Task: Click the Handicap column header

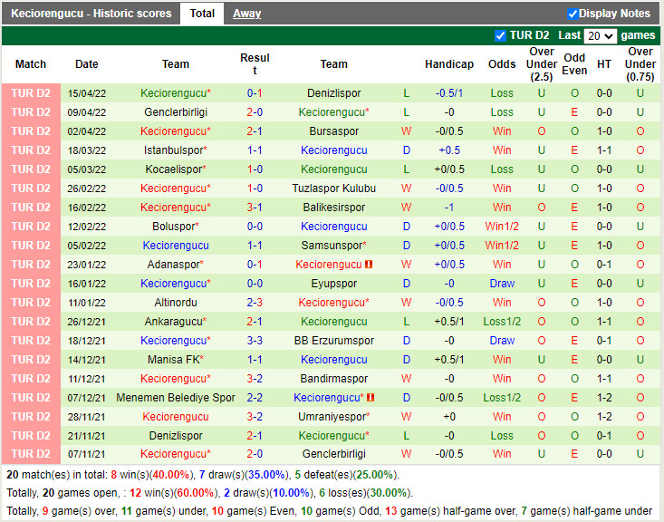Action: tap(448, 64)
